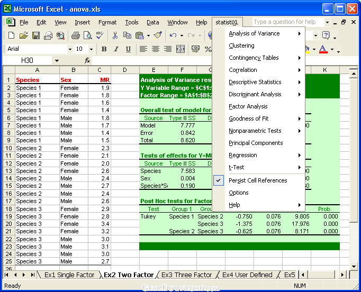Click the Center alignment icon
Viewport: 361px width, 292px height.
(156, 49)
